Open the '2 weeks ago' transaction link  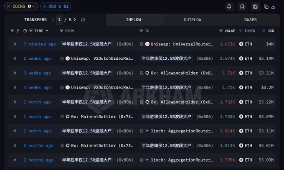click(x=37, y=58)
